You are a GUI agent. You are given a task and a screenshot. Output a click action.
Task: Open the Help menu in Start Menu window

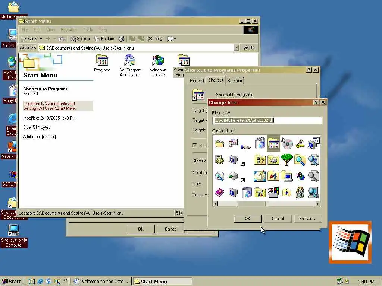103,30
